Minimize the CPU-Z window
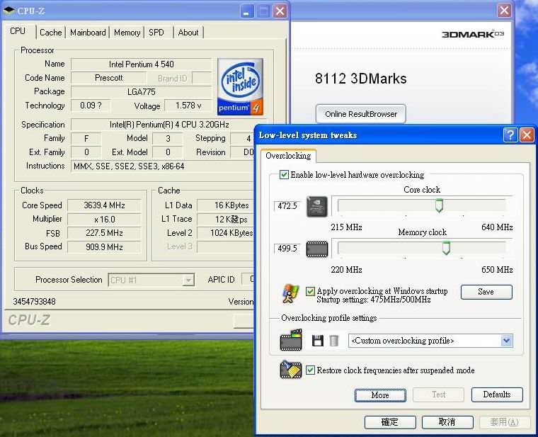The image size is (538, 437). pos(246,11)
